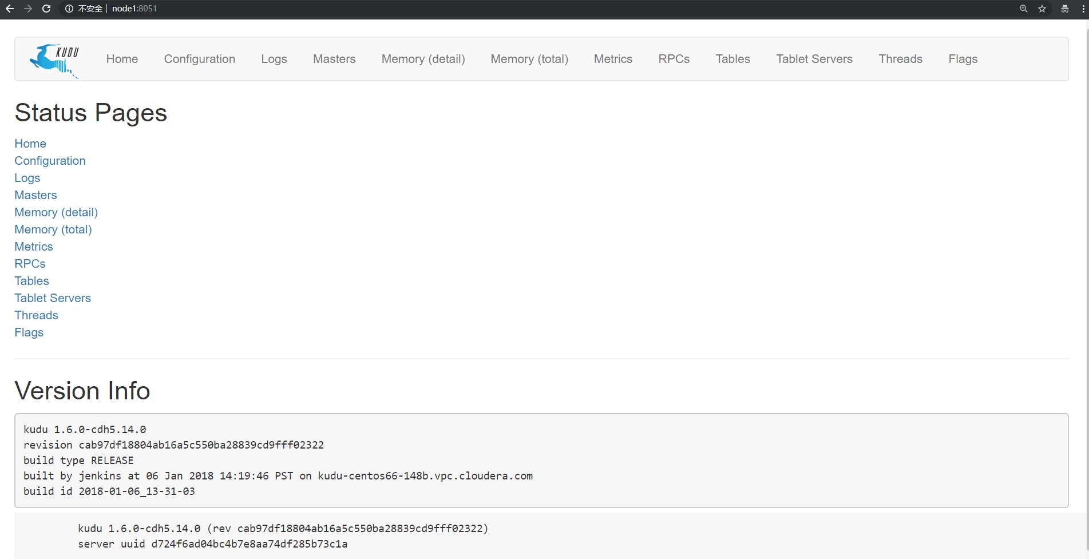
Task: Follow the Threads link under Status Pages
Action: point(37,315)
